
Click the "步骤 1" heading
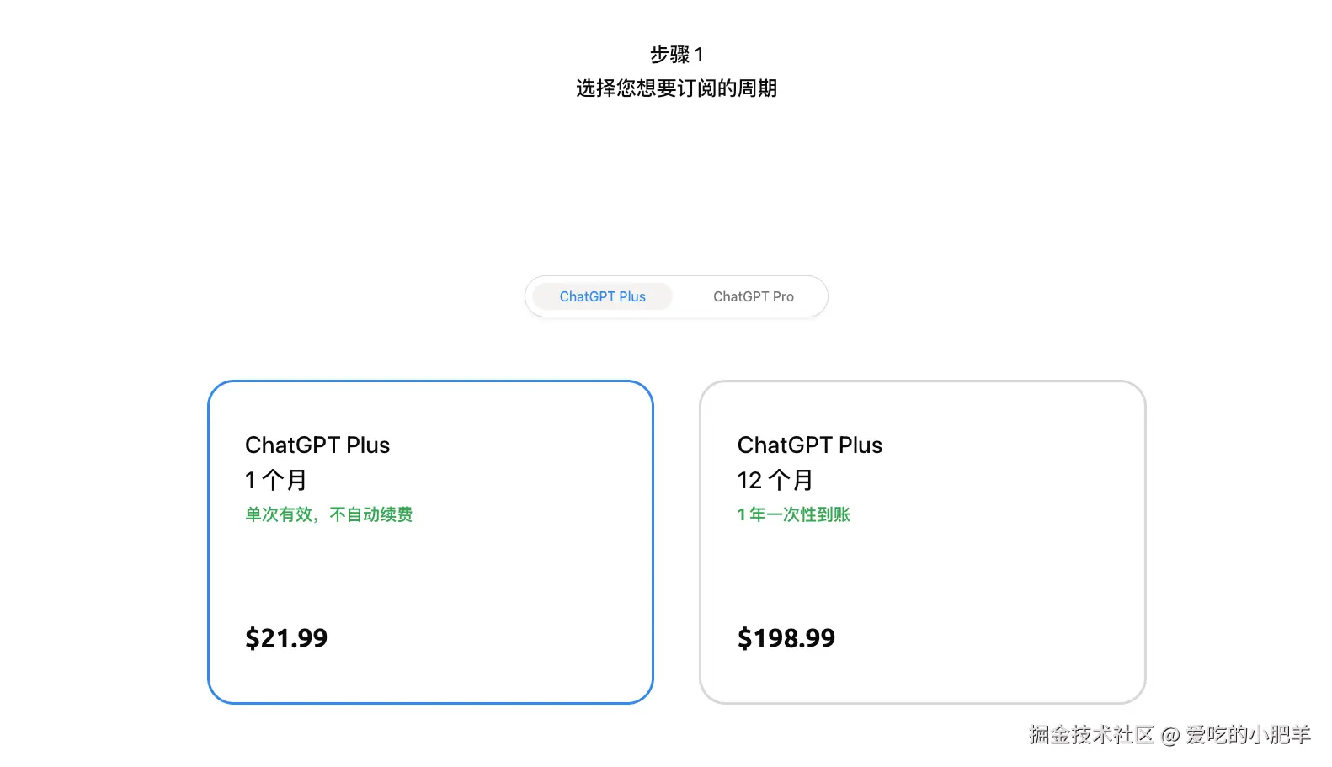click(676, 55)
